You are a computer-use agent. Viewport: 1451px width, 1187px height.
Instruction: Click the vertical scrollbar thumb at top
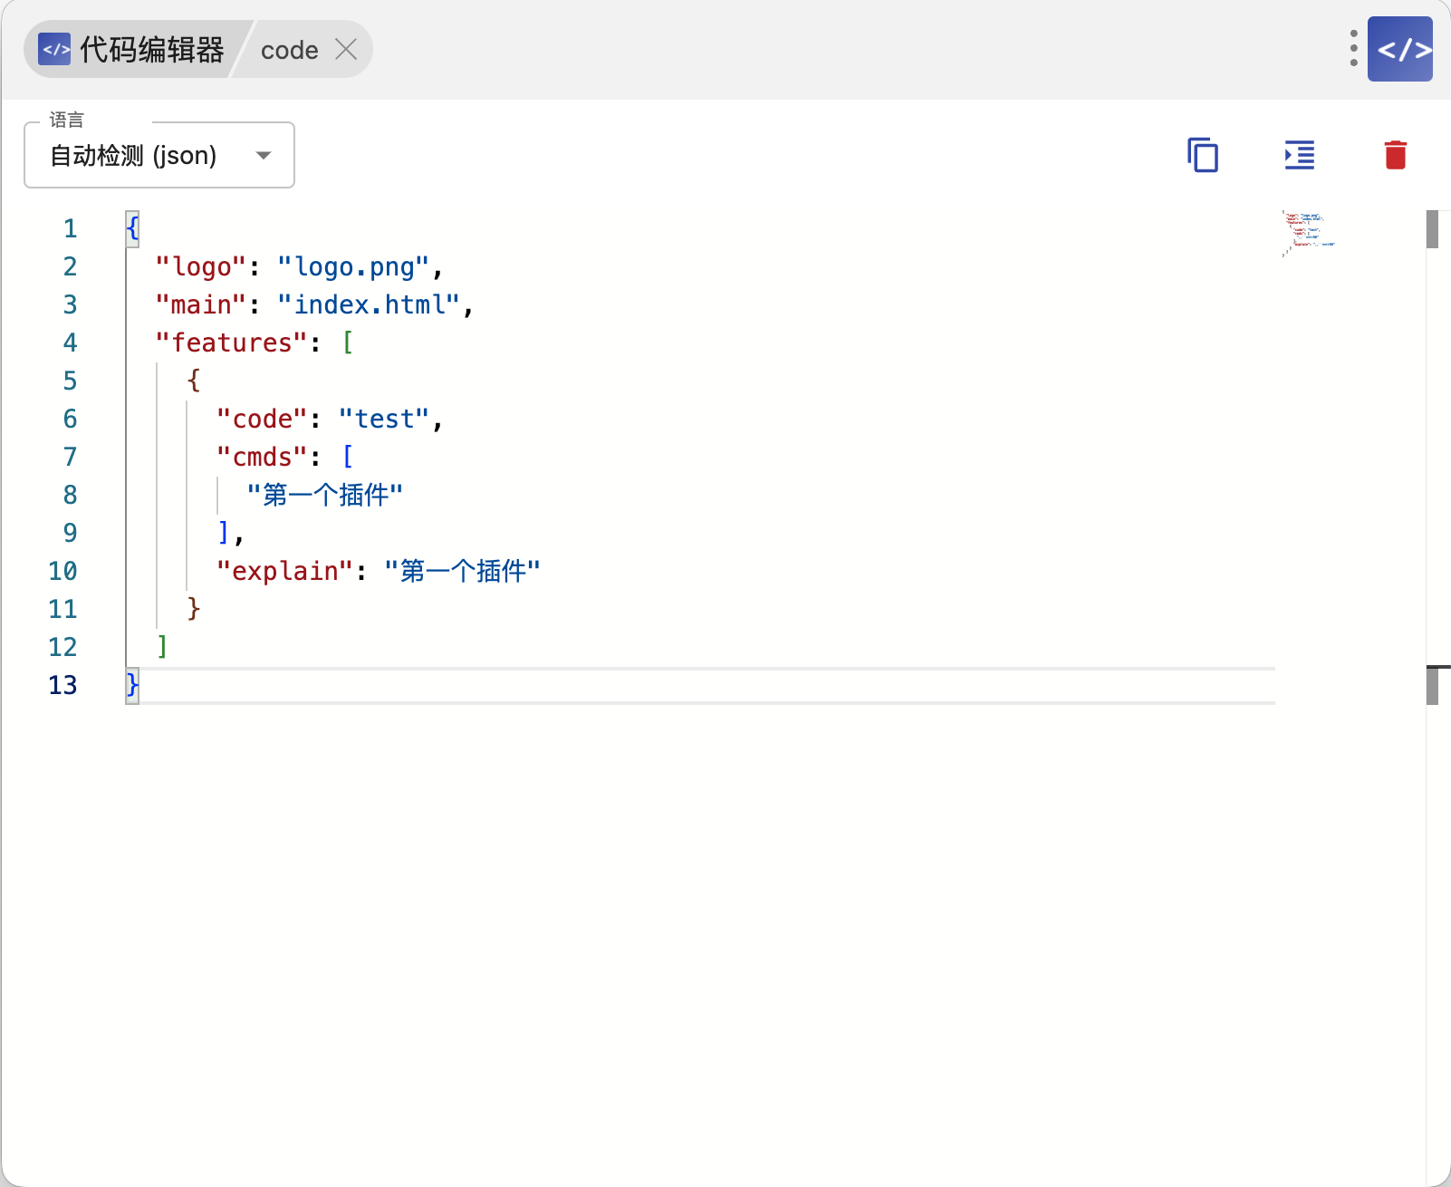(x=1432, y=229)
